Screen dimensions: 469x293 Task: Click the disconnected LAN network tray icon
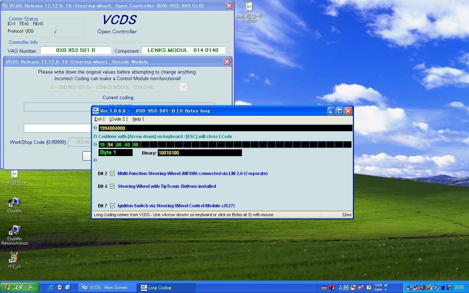[416, 288]
